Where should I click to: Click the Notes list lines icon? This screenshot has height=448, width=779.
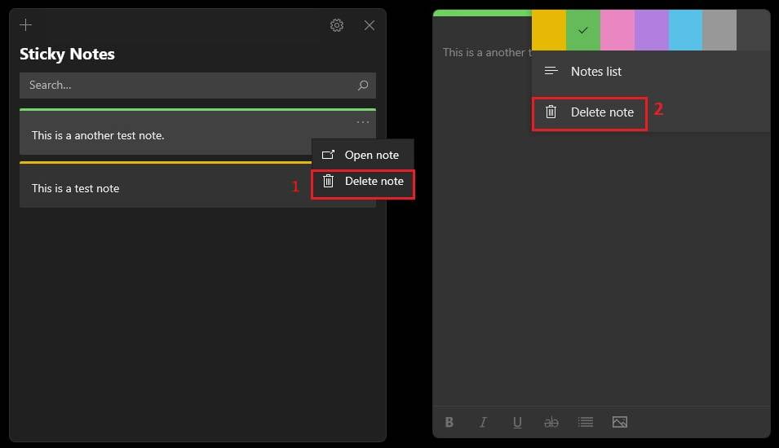coord(551,71)
